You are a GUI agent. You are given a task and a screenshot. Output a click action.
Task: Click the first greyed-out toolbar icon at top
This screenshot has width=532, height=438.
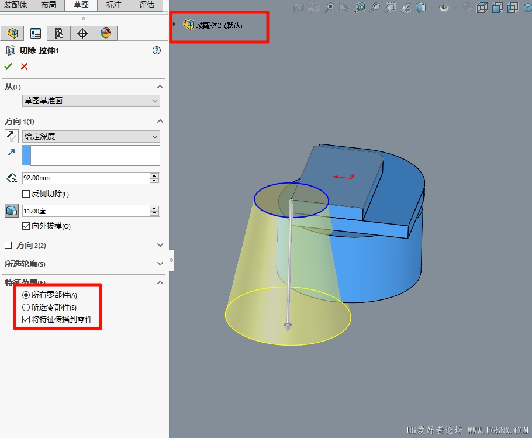coord(299,8)
